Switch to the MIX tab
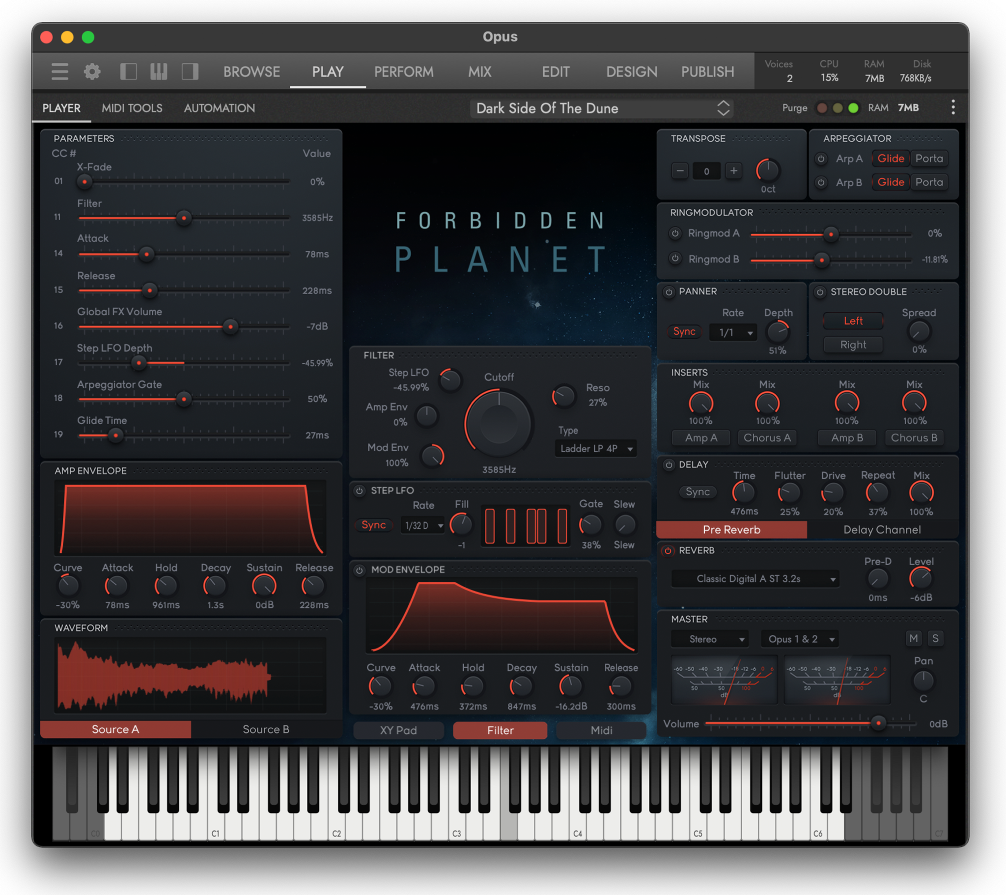 click(x=479, y=72)
